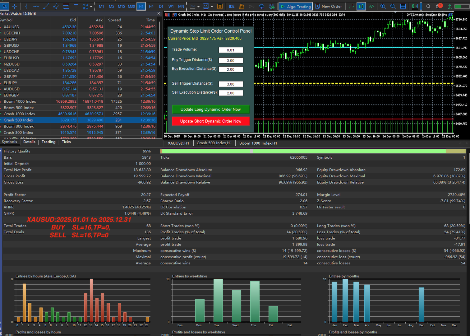470x336 pixels.
Task: Switch chart to M1 timeframe
Action: coord(101,6)
